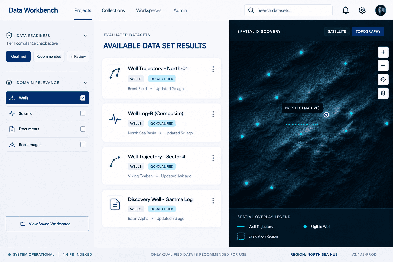Select the Recommended filter
The width and height of the screenshot is (393, 262).
[x=49, y=56]
